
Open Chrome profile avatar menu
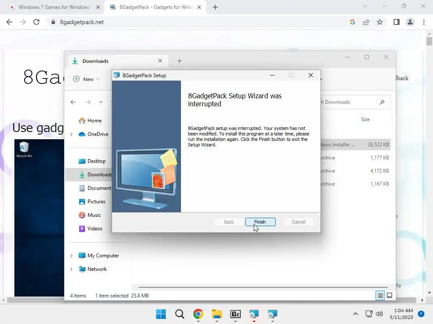pyautogui.click(x=410, y=22)
